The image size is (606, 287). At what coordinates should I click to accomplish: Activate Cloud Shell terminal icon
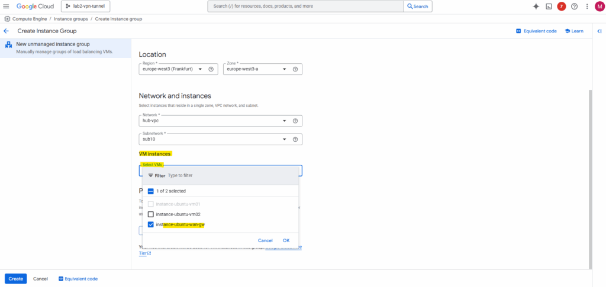pos(549,6)
